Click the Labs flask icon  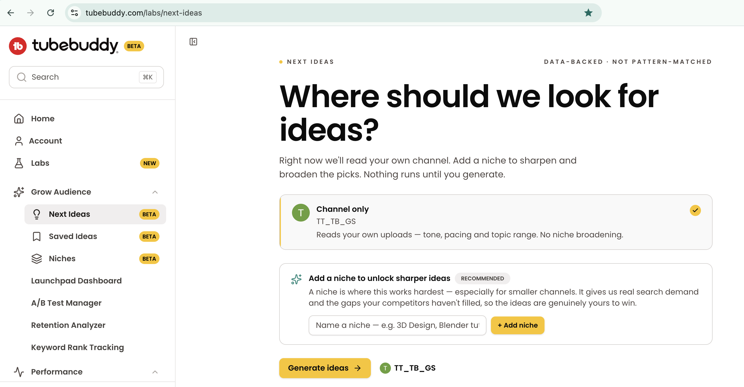(x=19, y=163)
